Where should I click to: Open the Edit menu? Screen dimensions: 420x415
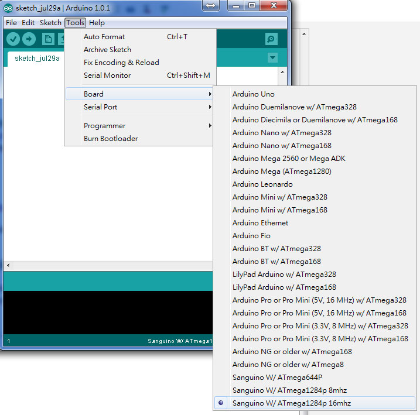(x=28, y=23)
